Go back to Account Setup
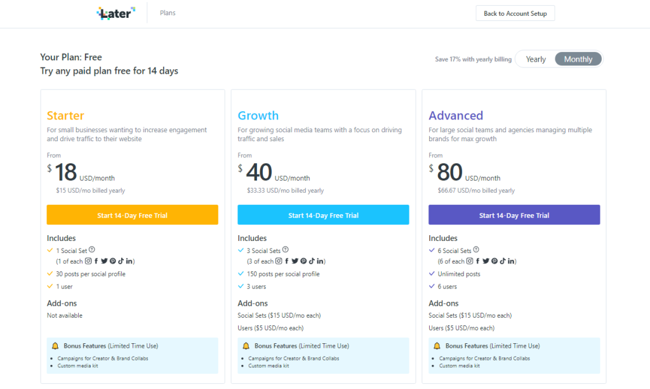Image resolution: width=650 pixels, height=389 pixels. tap(515, 13)
